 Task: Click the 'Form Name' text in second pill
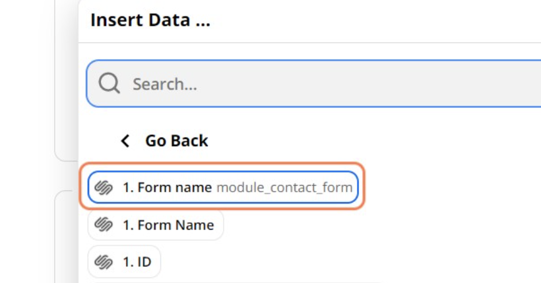pos(175,225)
